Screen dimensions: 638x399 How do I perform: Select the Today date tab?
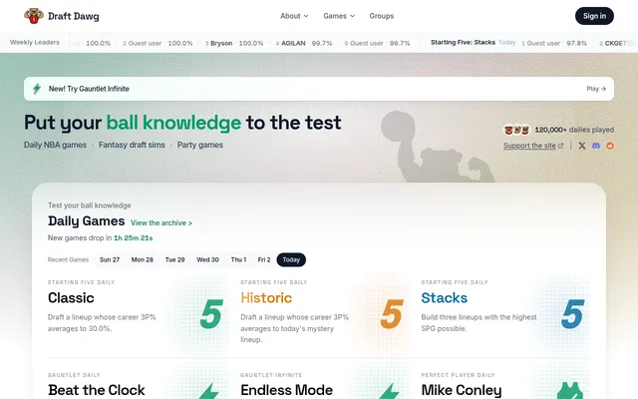click(291, 259)
